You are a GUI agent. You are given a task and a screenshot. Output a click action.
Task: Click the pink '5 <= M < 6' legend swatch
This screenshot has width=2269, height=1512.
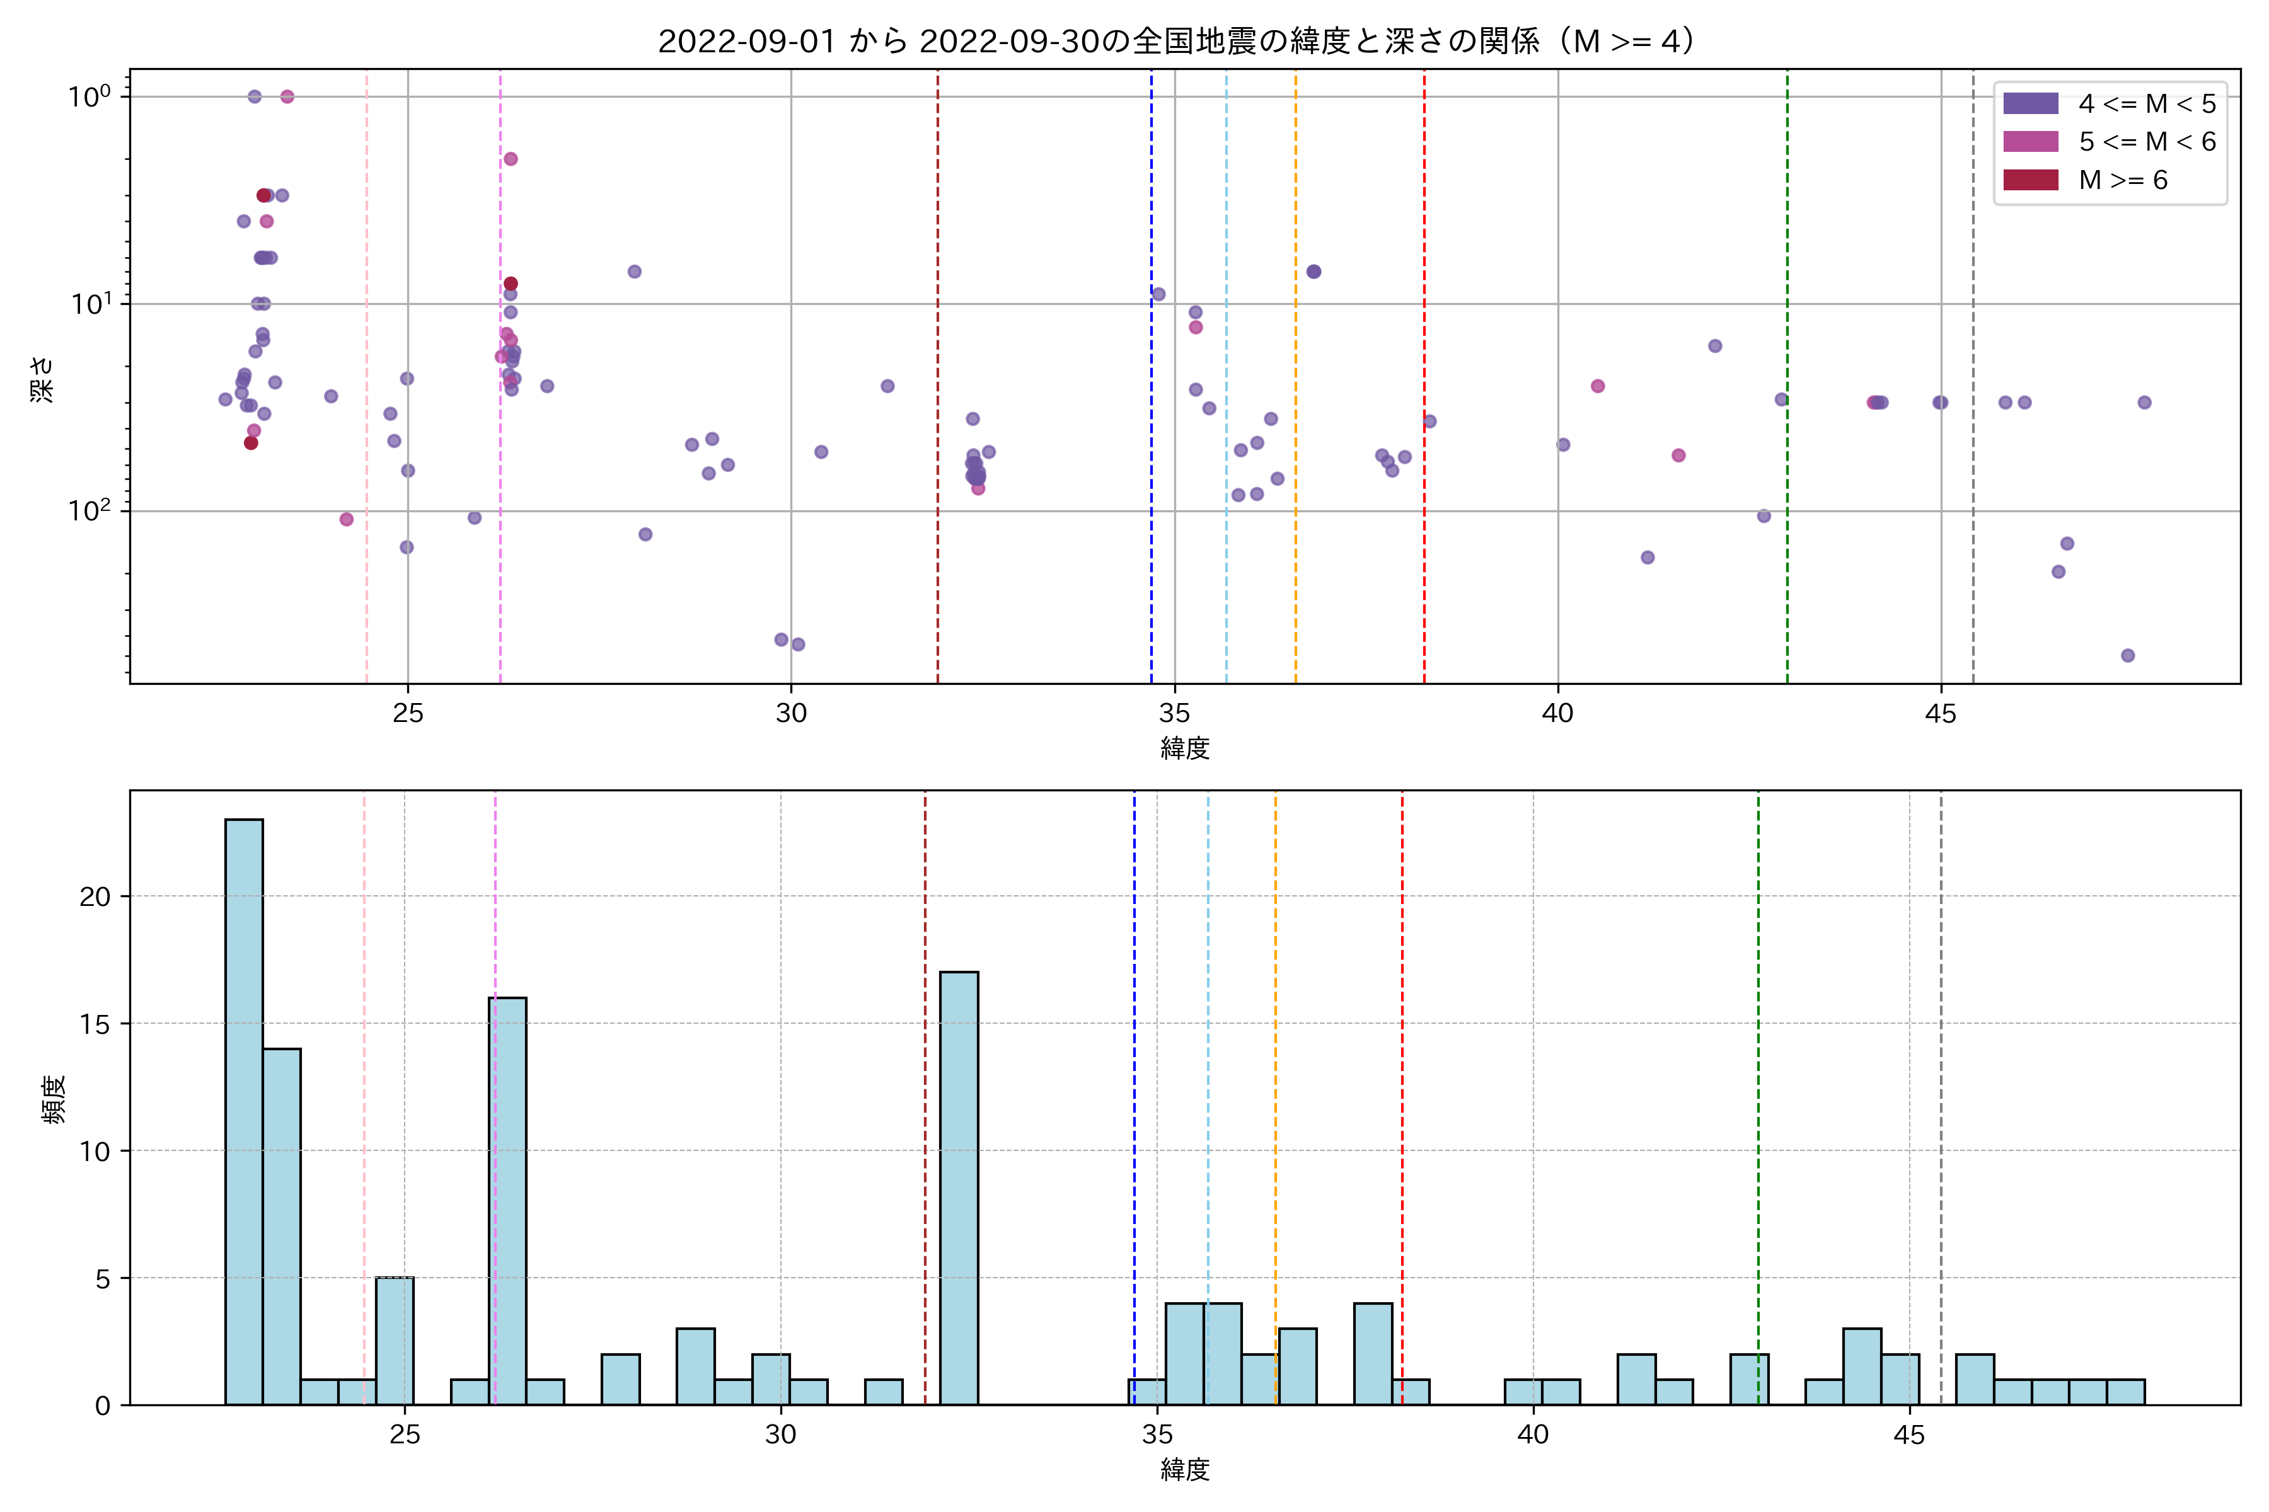[x=2029, y=142]
